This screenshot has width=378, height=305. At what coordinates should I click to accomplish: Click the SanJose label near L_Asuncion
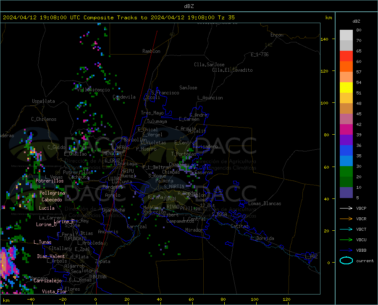[x=188, y=88]
